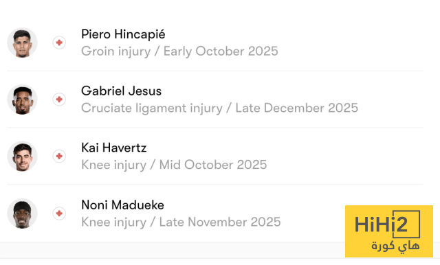
Task: Click Noni Madueke's red cross injury icon
Action: [59, 214]
